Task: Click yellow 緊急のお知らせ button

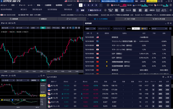Action: click(152, 1)
